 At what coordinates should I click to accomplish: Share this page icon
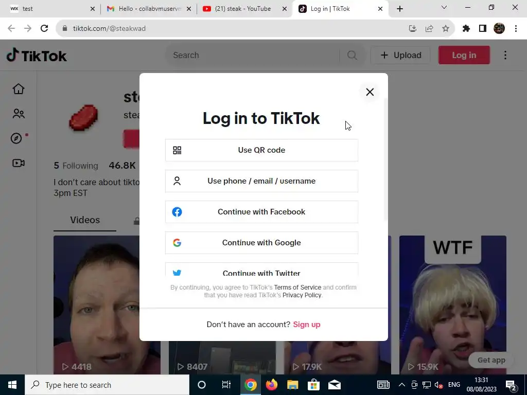[429, 29]
